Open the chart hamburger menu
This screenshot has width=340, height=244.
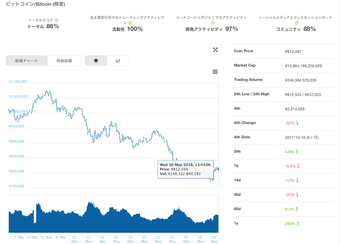(x=215, y=71)
